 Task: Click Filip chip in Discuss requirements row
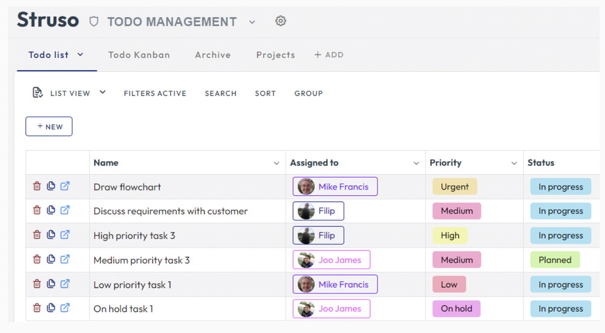coord(318,211)
